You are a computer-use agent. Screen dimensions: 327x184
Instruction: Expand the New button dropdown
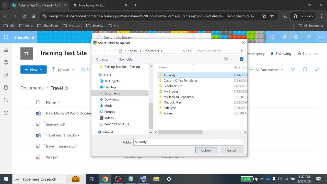pyautogui.click(x=41, y=70)
